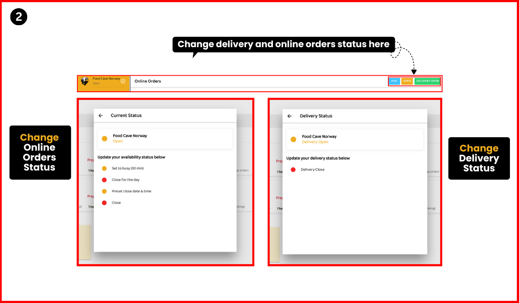This screenshot has height=303, width=519.
Task: Open the Online Orders header section
Action: tap(147, 81)
